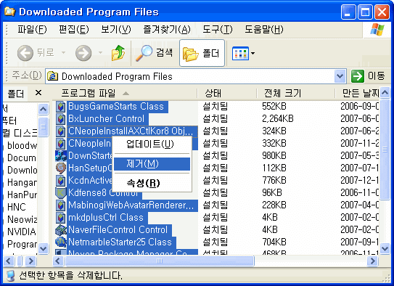
Task: Open the forward history dropdown arrow
Action: pos(101,53)
